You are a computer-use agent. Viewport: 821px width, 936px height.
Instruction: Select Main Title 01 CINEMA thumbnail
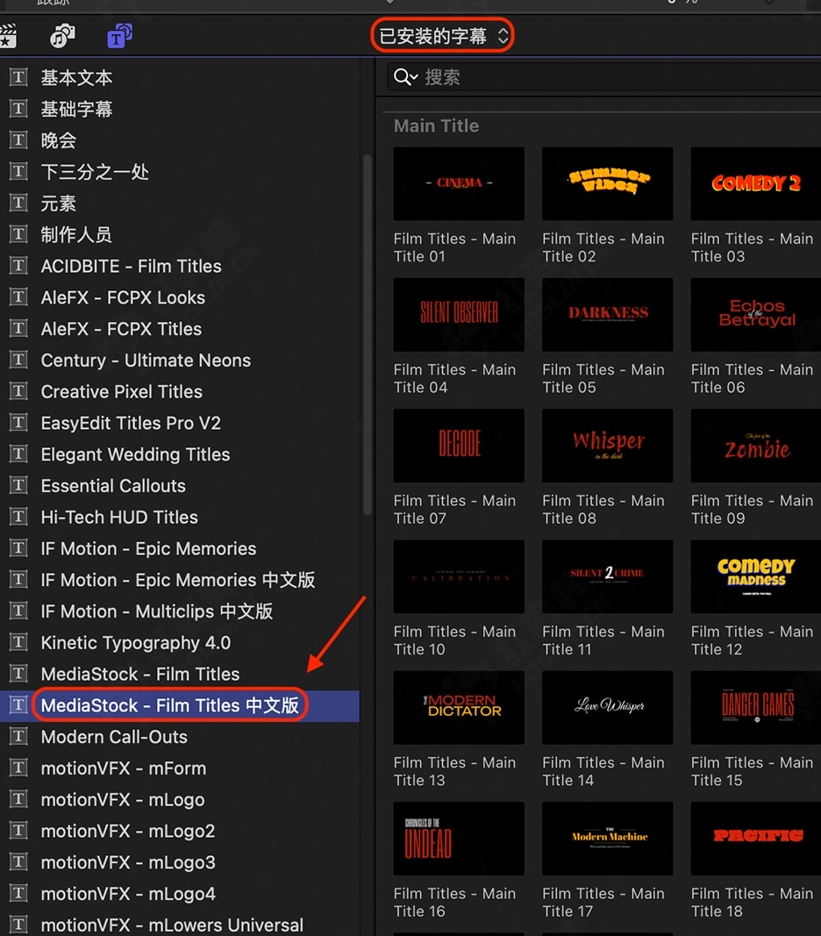point(459,184)
